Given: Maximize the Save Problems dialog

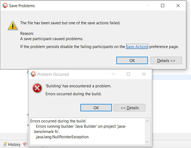Looking at the screenshot, I should pyautogui.click(x=163, y=6).
